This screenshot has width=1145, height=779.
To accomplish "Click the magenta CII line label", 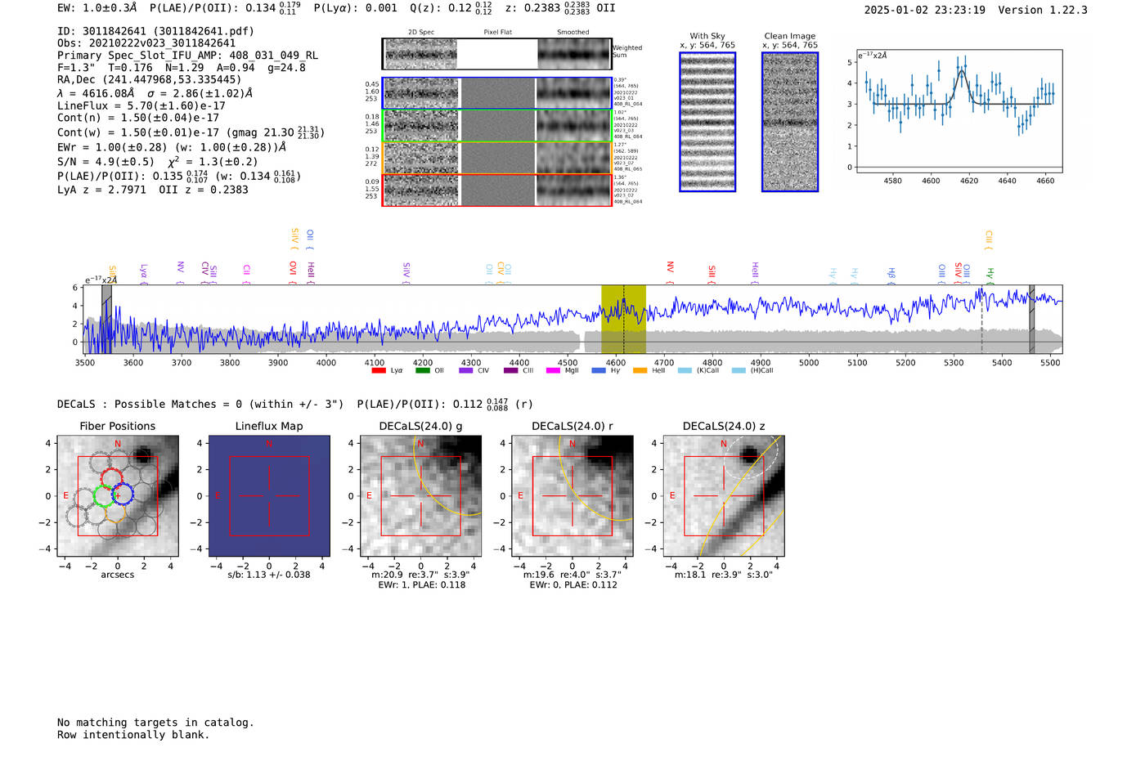I will click(x=246, y=274).
